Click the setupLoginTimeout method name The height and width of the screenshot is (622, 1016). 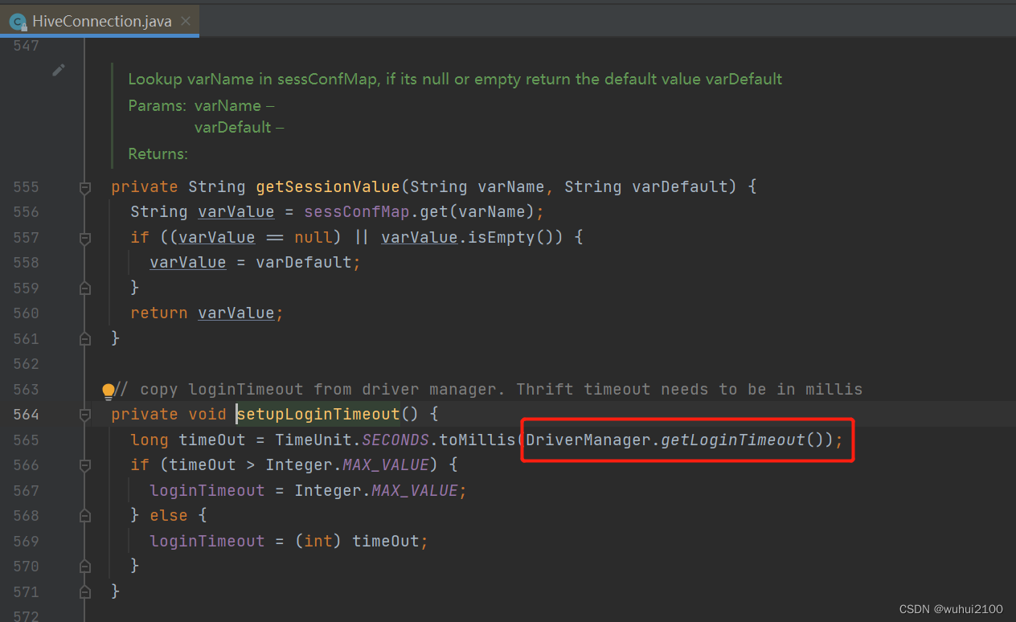tap(318, 414)
